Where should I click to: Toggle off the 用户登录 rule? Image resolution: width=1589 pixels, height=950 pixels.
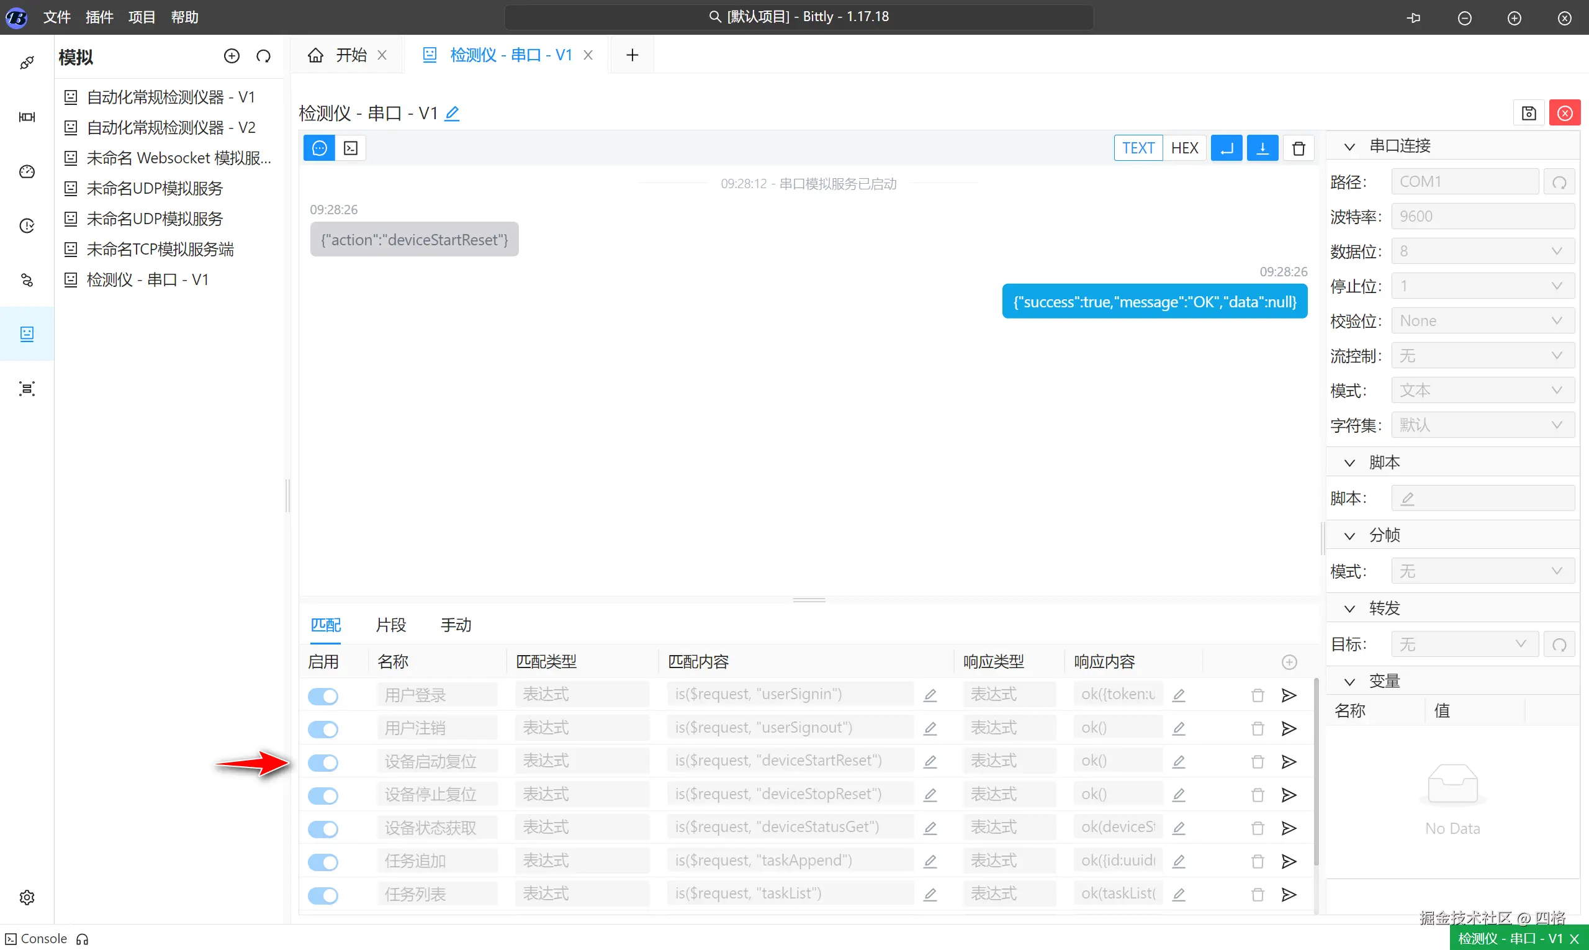(x=323, y=696)
